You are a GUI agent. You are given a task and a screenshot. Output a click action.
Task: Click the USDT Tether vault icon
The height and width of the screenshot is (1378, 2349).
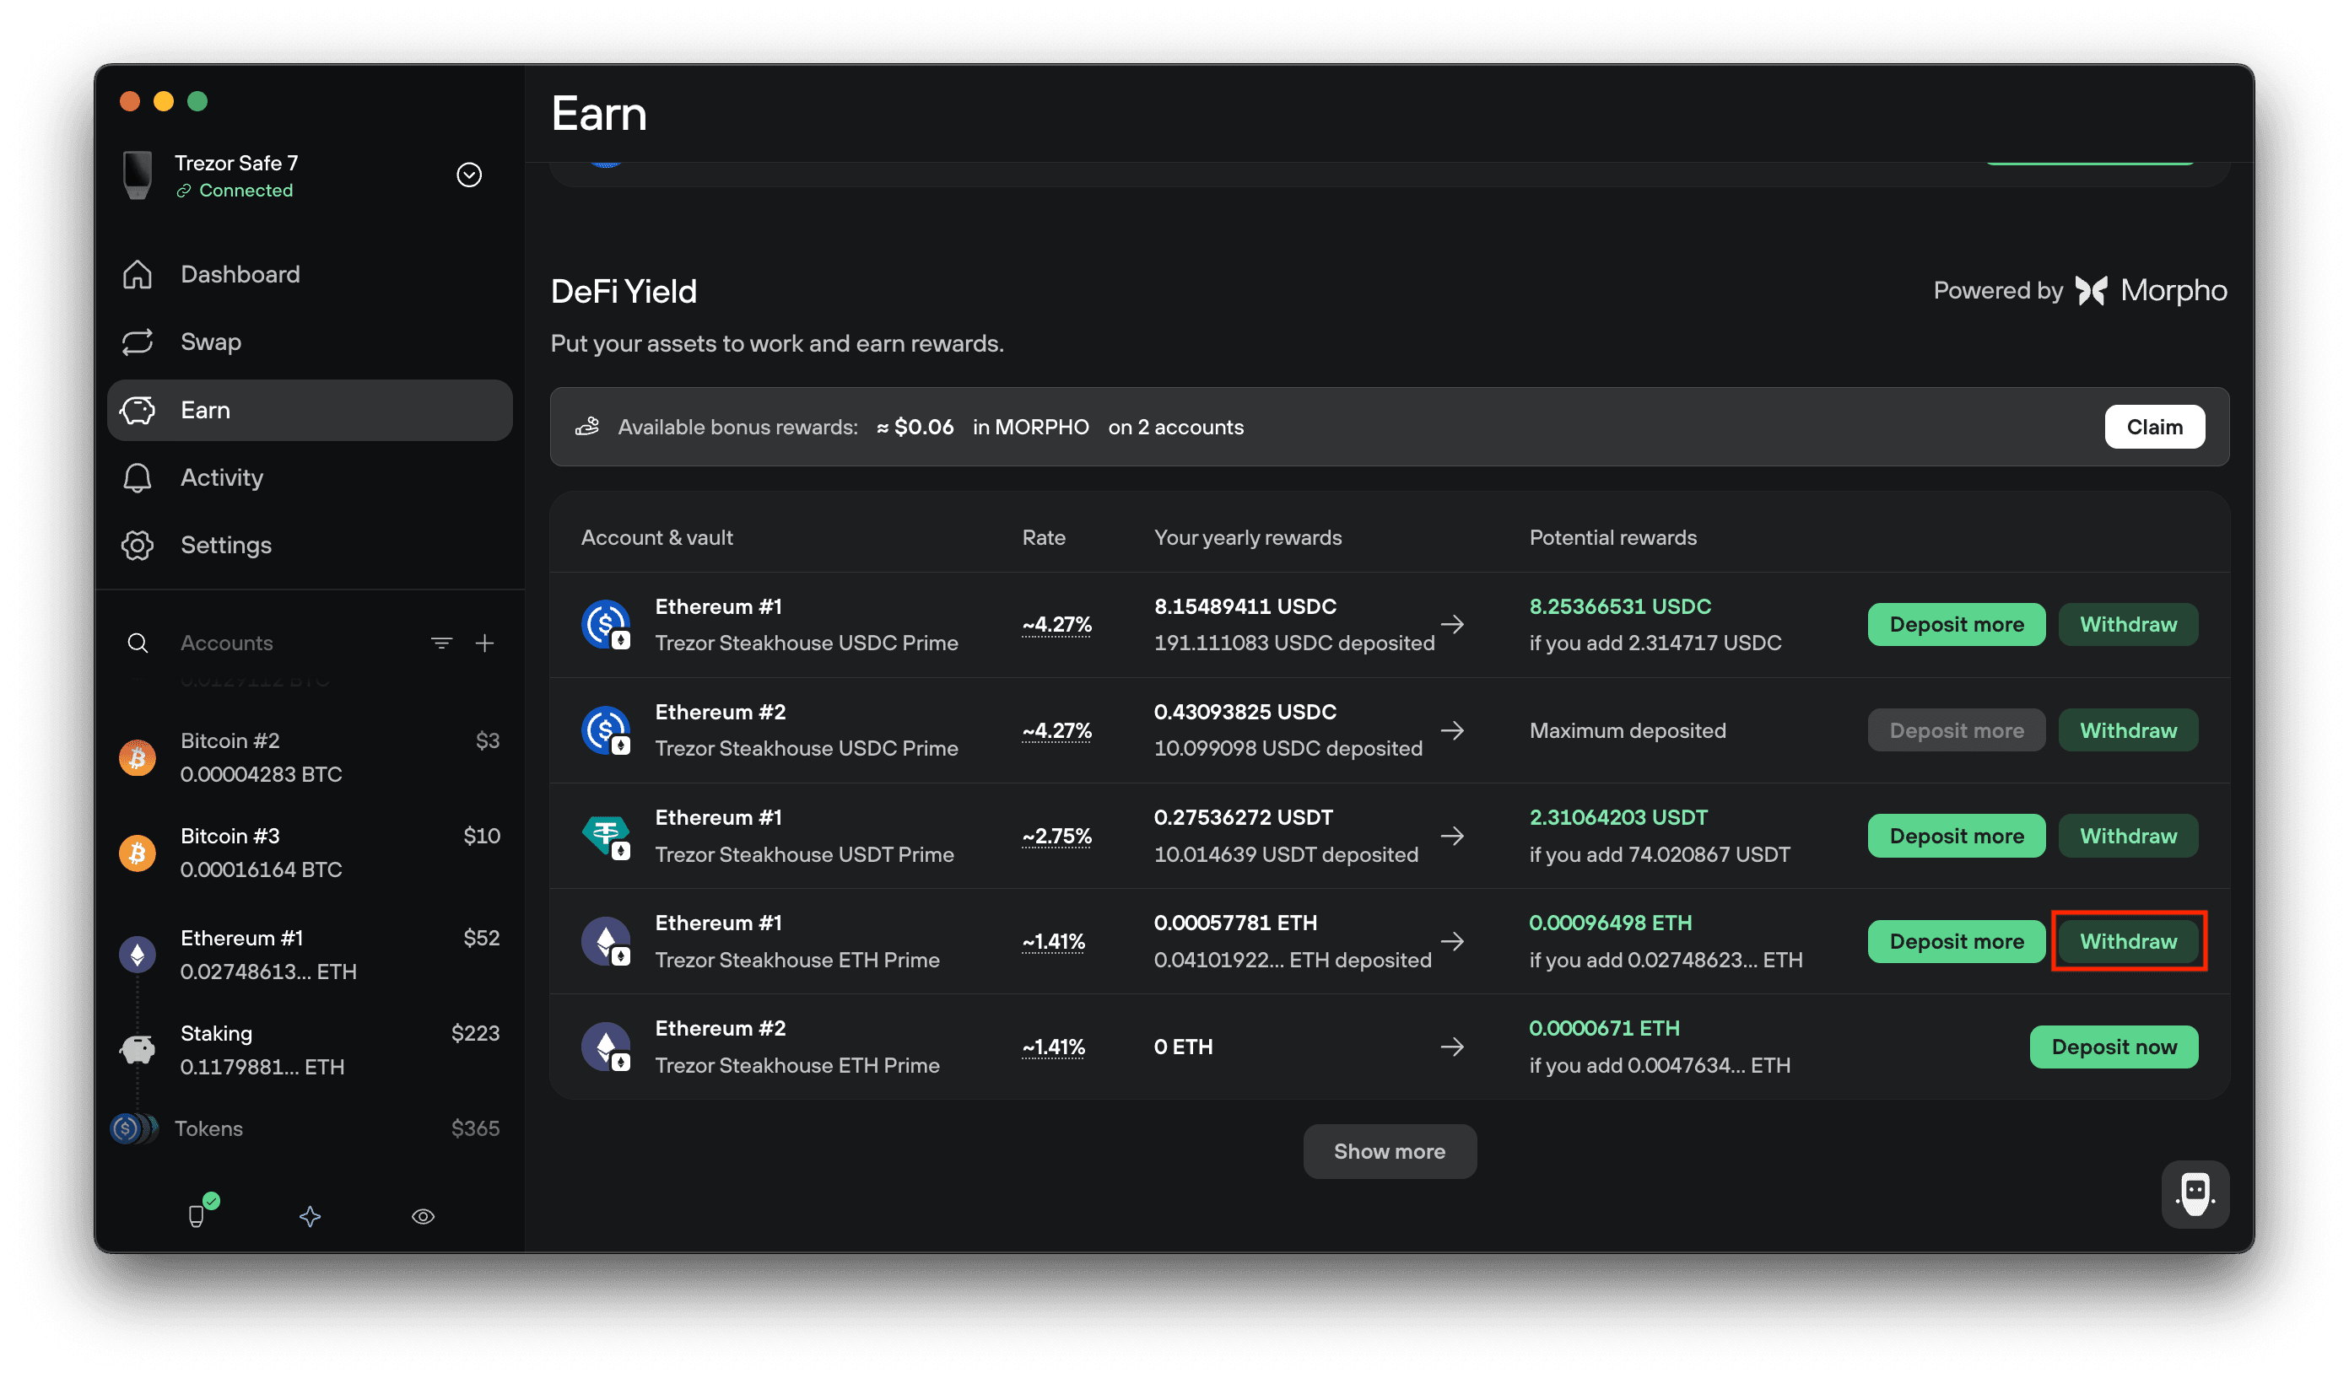click(606, 836)
